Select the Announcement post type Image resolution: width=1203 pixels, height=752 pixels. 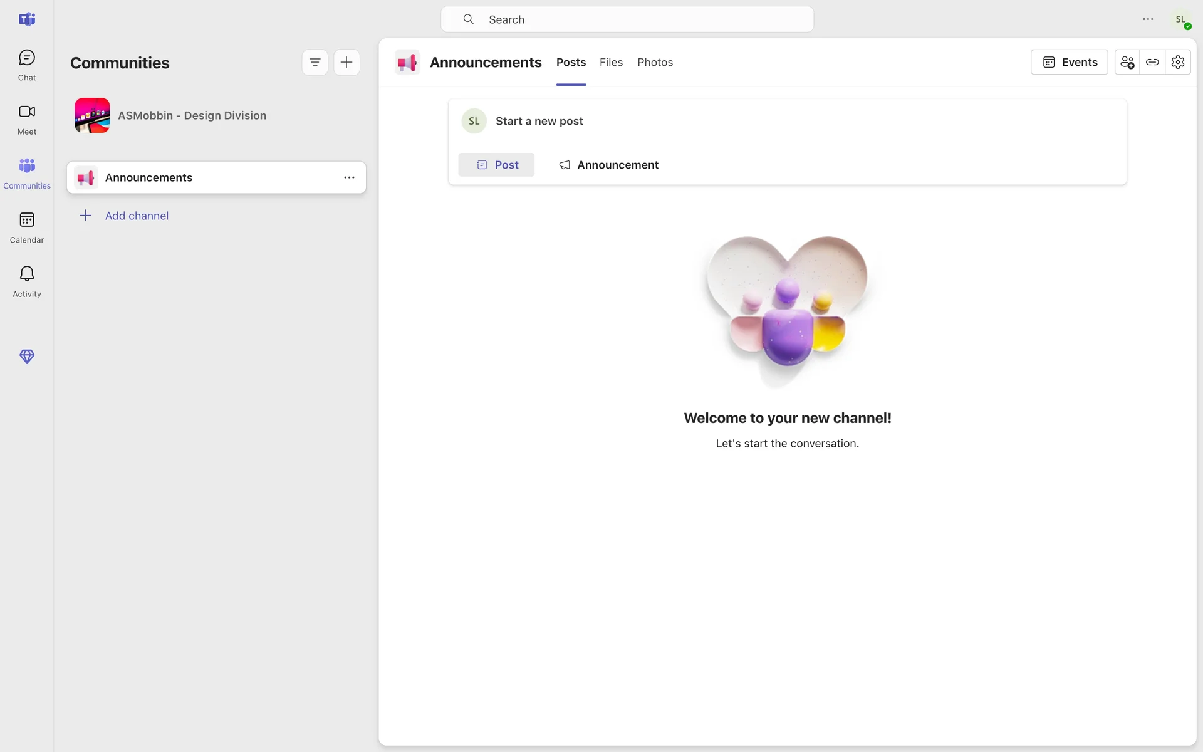608,165
